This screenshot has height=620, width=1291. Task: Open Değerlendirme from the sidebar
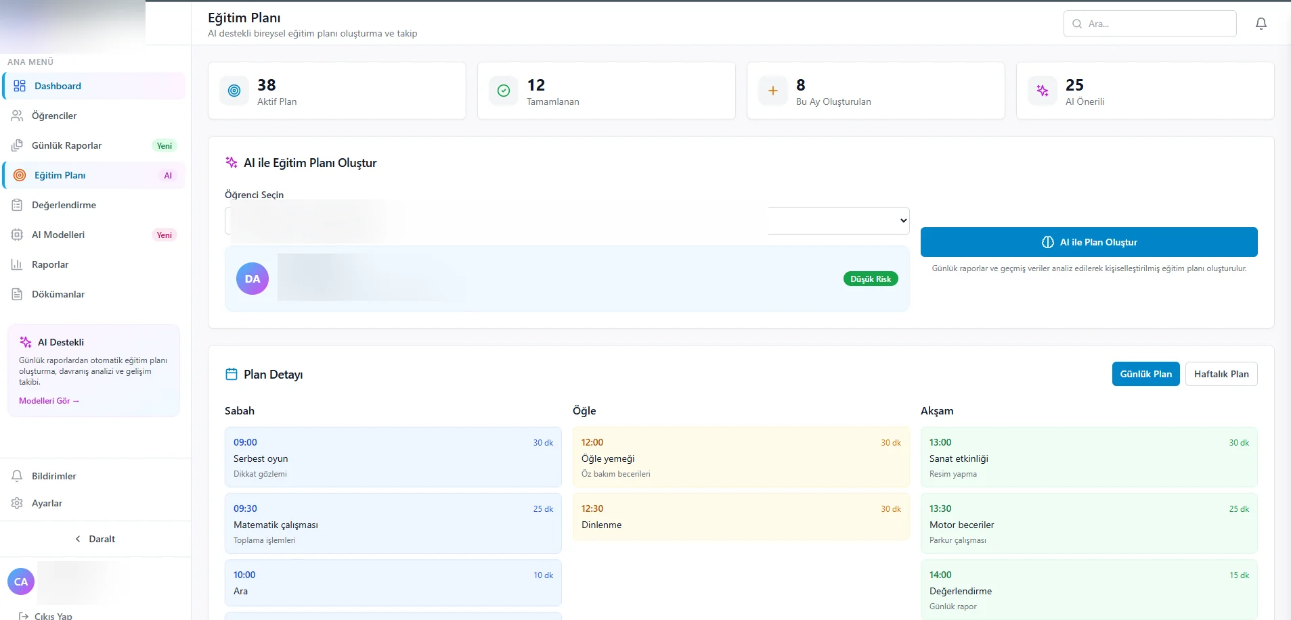(64, 204)
